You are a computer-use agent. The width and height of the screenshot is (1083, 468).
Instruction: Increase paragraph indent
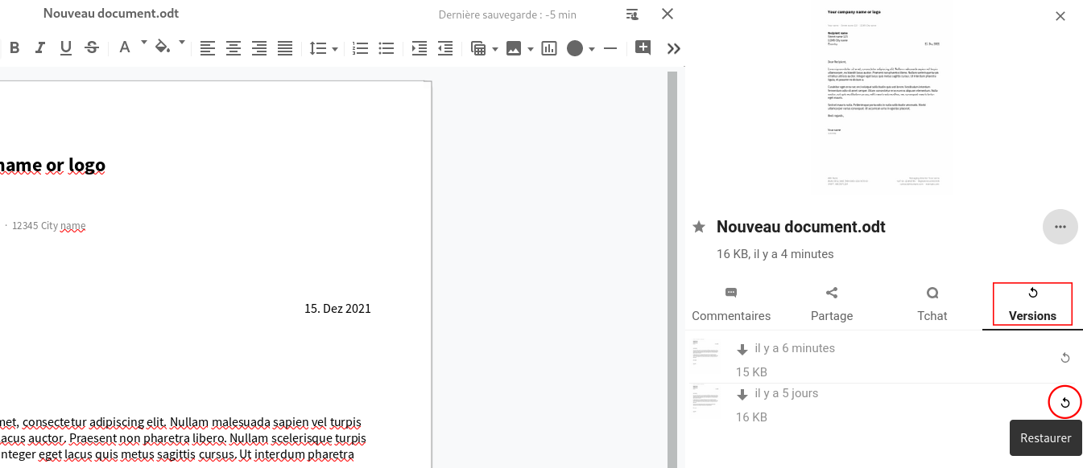[420, 48]
